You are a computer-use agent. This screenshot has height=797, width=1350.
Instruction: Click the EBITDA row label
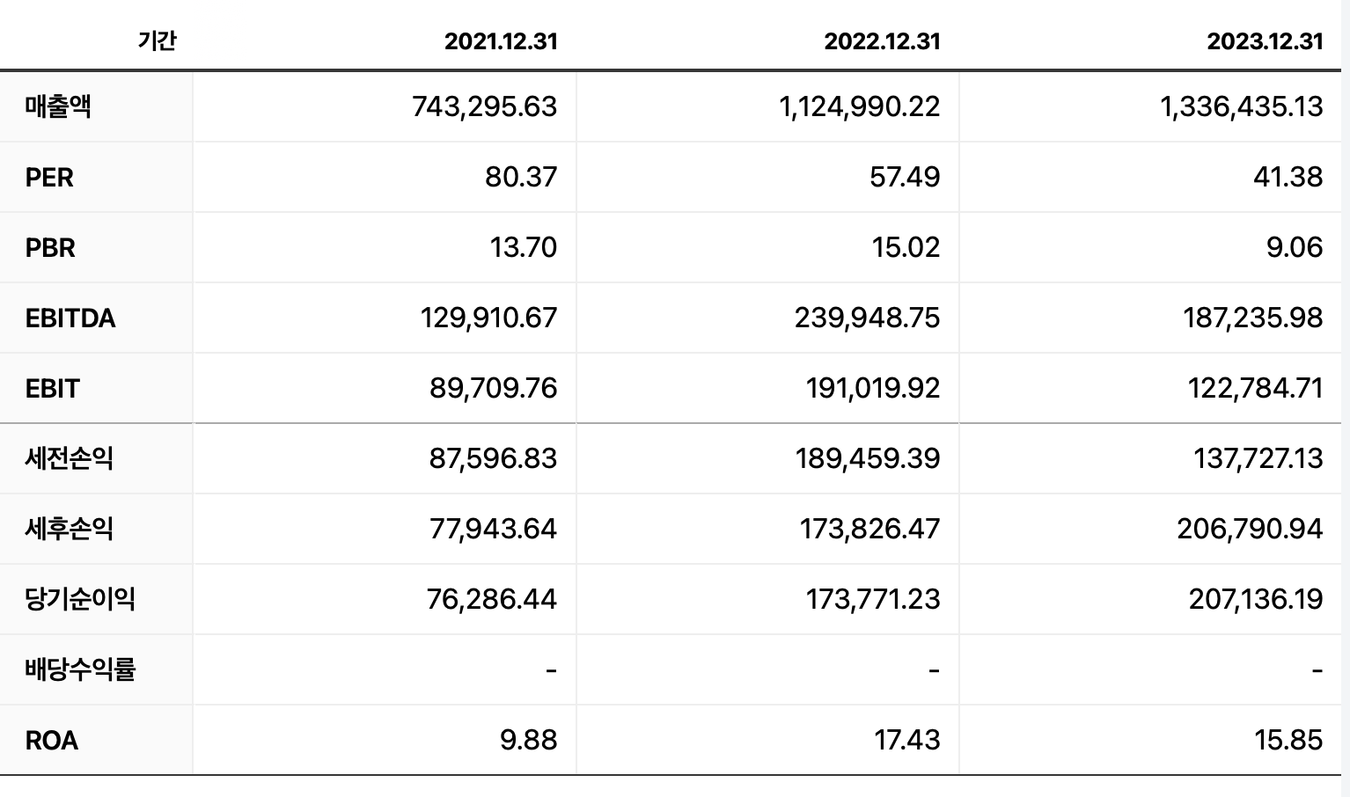(70, 318)
